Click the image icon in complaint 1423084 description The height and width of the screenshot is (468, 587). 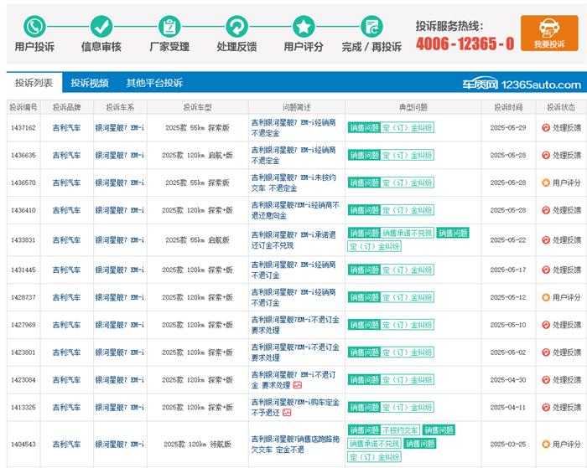click(x=298, y=385)
